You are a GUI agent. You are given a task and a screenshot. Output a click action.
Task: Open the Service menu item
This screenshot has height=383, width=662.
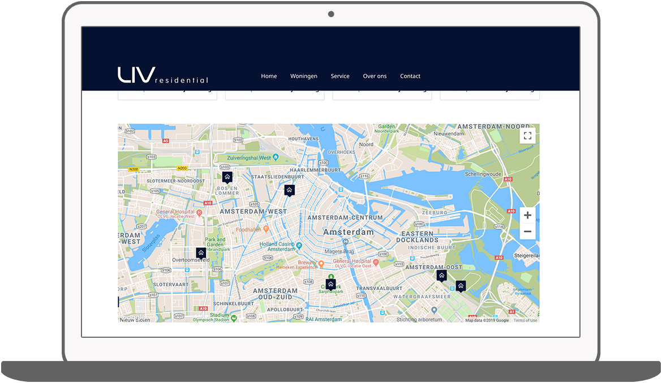point(340,76)
